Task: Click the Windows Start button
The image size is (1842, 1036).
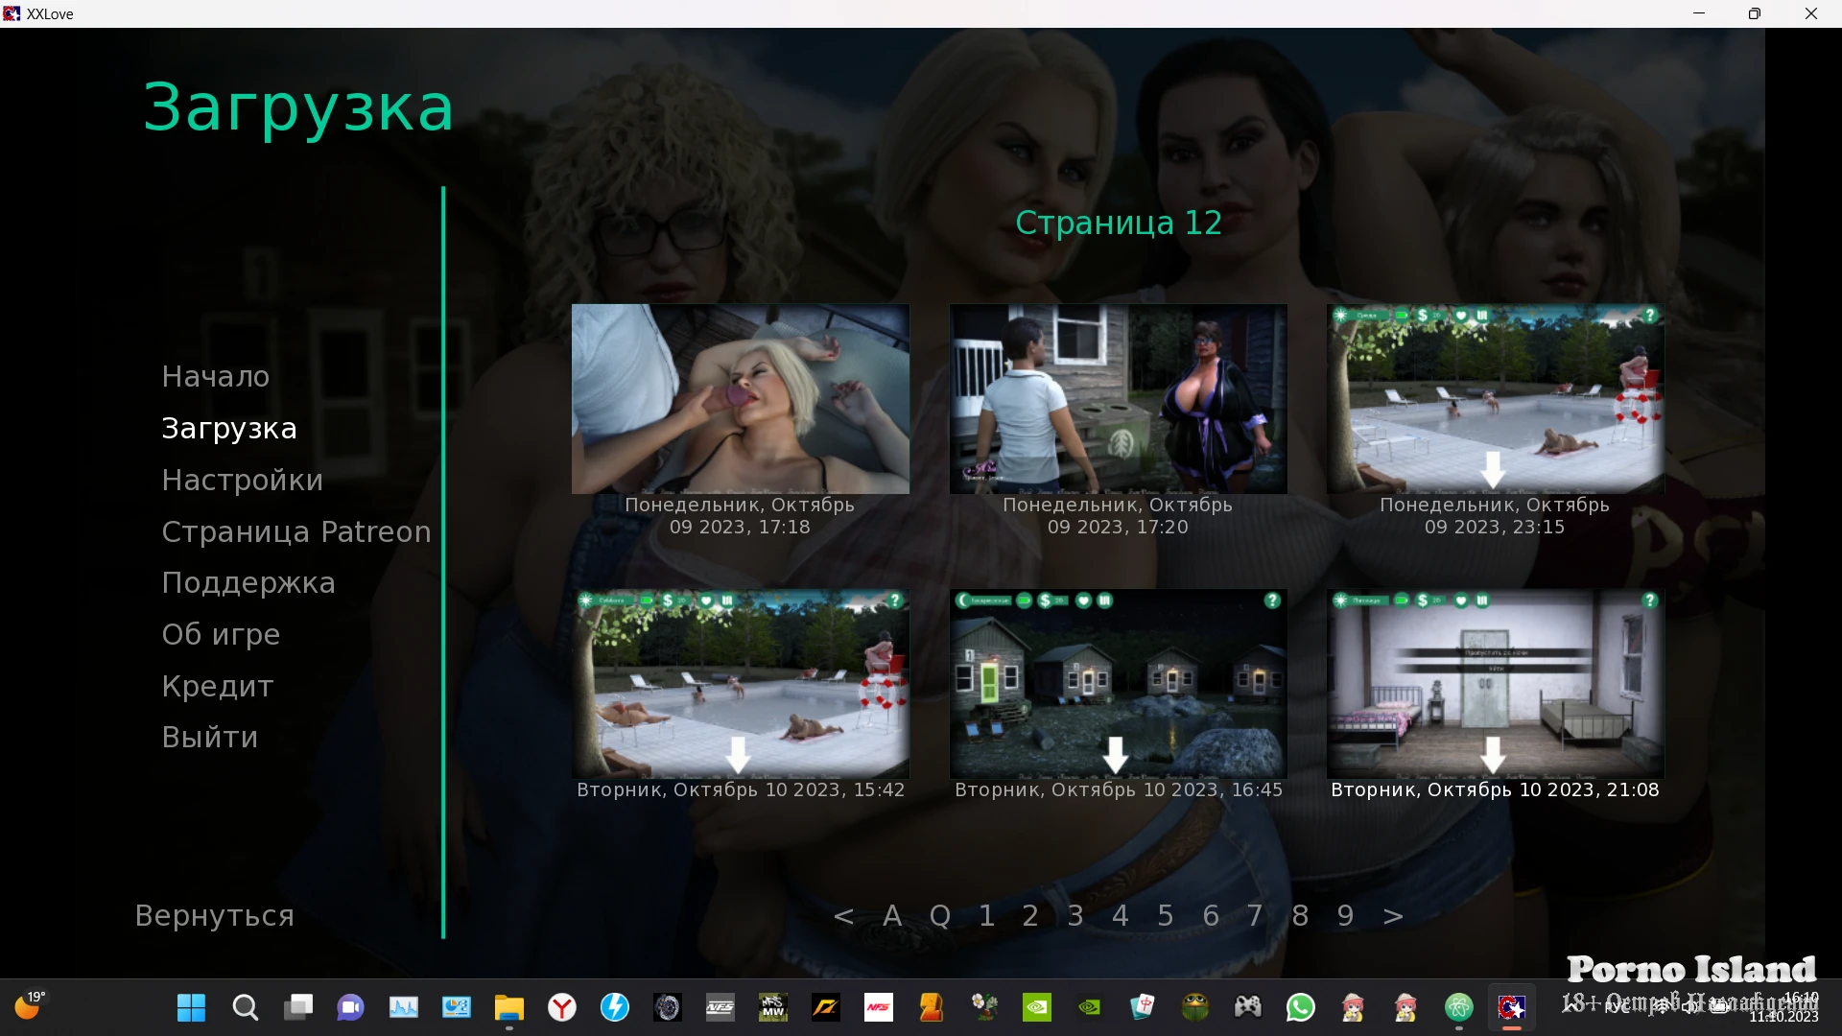Action: [191, 1007]
